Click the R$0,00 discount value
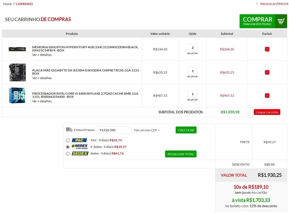289x213 pixels. tap(269, 164)
